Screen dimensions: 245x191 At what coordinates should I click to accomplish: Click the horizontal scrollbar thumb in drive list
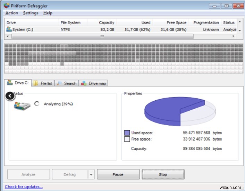pos(102,36)
